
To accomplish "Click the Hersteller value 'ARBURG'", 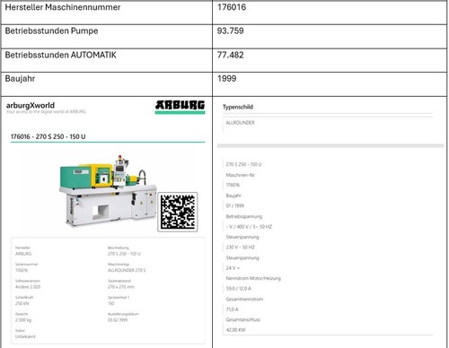I will pyautogui.click(x=23, y=254).
